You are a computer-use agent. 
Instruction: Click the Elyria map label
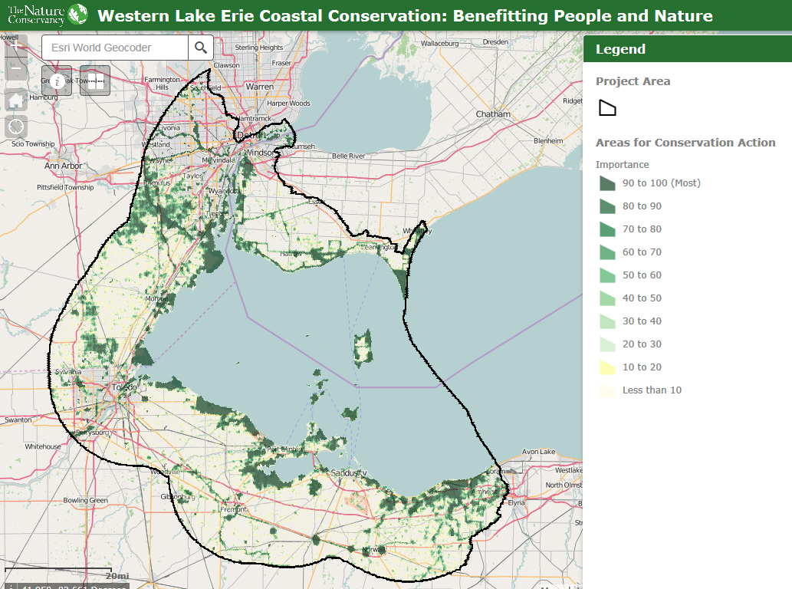tap(516, 502)
